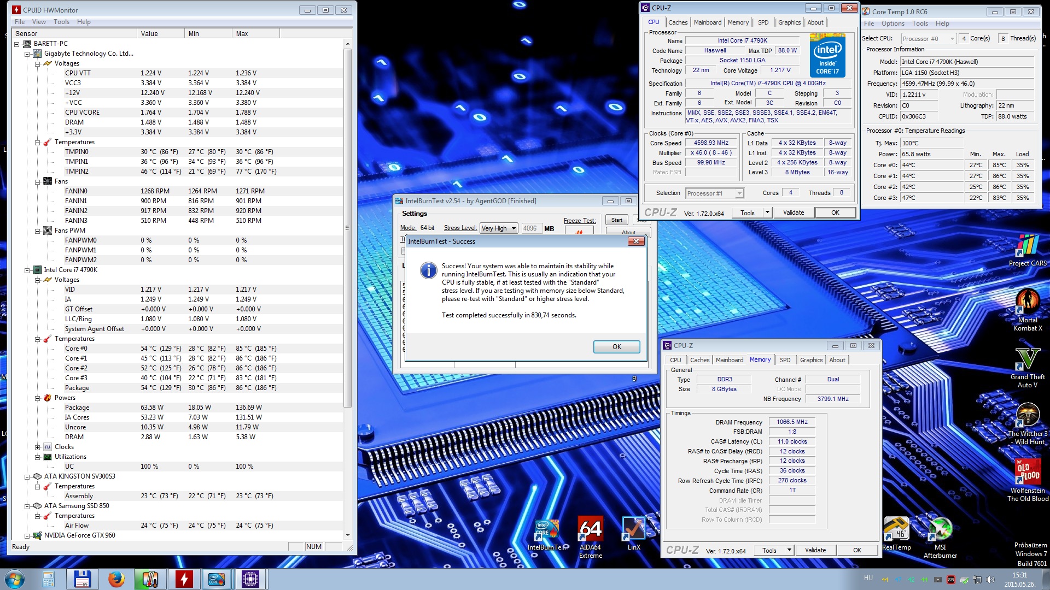The width and height of the screenshot is (1050, 590).
Task: Click HWMonitor vertical scrollbar thumb
Action: [347, 227]
